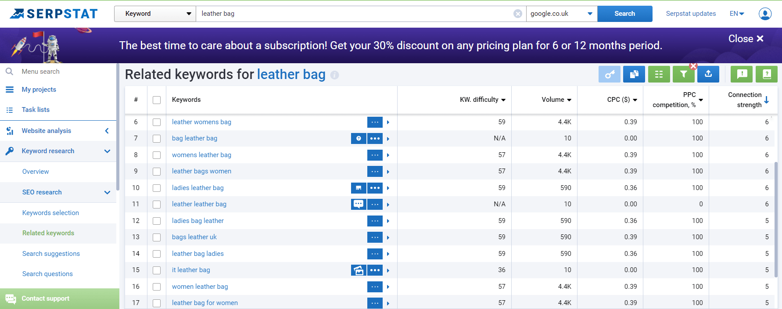The height and width of the screenshot is (309, 782).
Task: Sort by PPC competition column
Action: [678, 100]
